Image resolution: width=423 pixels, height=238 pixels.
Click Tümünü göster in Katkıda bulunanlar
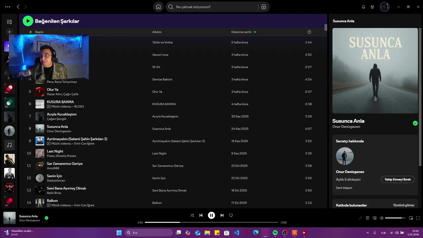click(x=404, y=205)
